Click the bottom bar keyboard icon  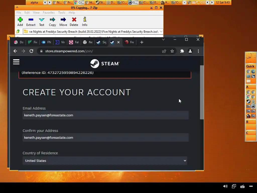(242, 186)
